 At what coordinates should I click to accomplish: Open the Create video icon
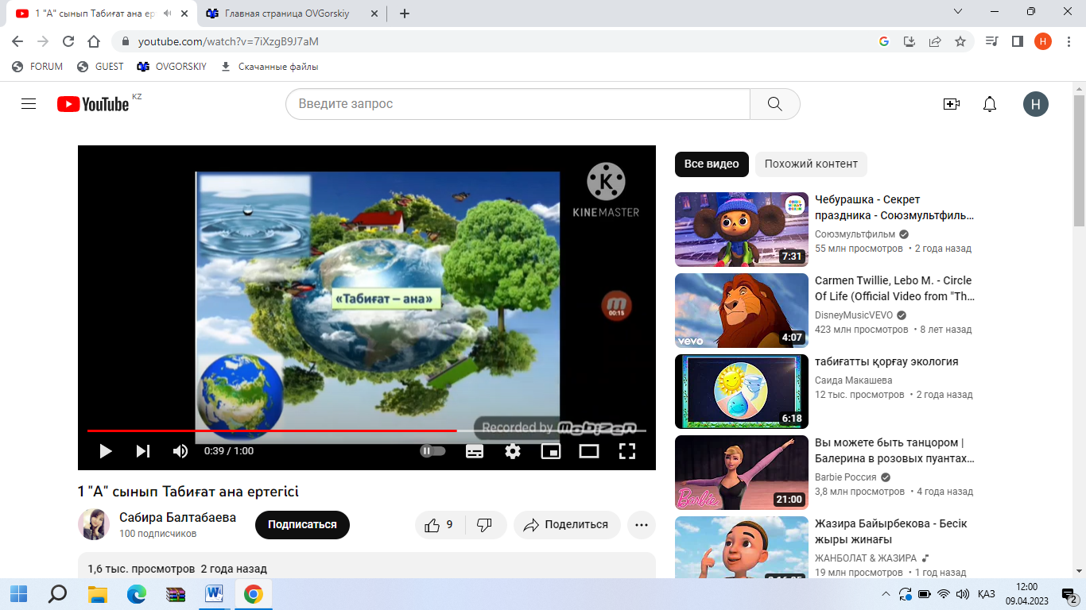point(951,104)
